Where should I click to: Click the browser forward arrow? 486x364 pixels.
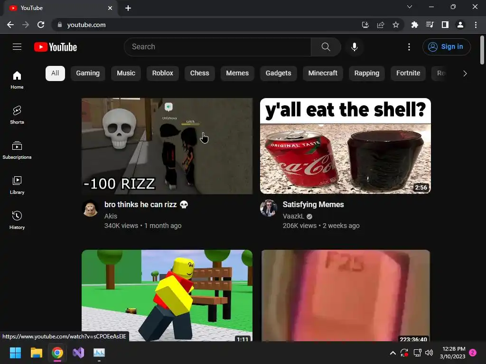click(x=26, y=25)
